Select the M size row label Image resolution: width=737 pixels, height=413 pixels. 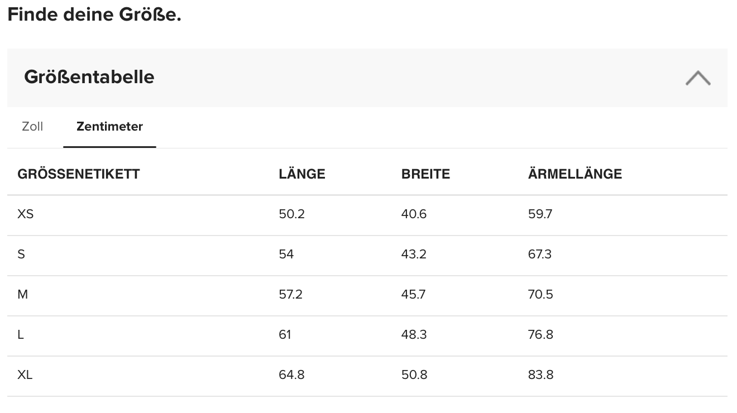23,295
